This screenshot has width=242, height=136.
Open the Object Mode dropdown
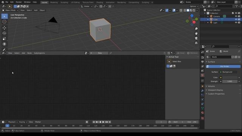[x=10, y=10]
